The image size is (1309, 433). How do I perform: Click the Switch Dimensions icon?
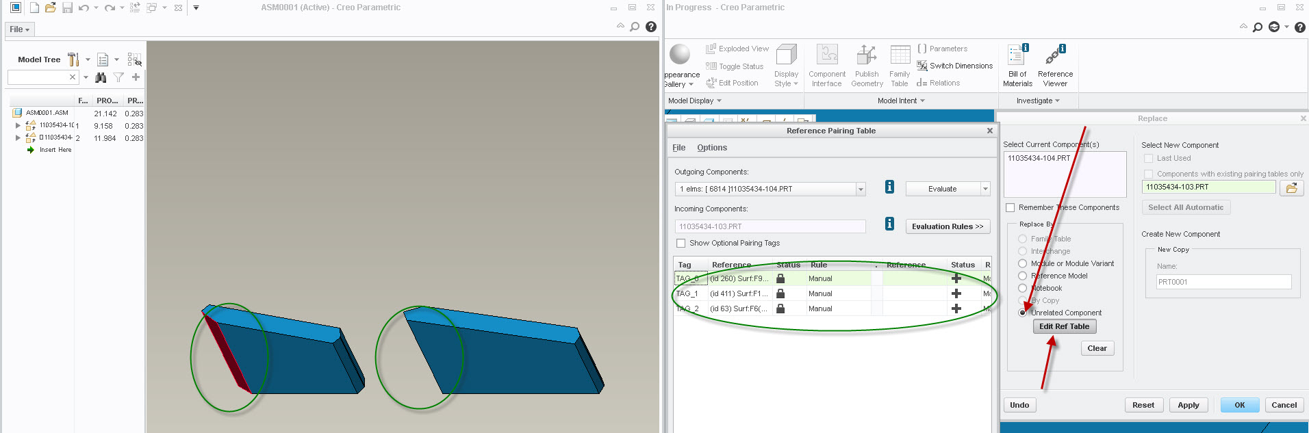pos(922,66)
